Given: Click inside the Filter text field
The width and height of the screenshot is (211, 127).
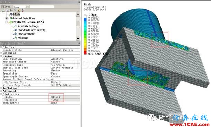Looking at the screenshot, I should [x=42, y=7].
